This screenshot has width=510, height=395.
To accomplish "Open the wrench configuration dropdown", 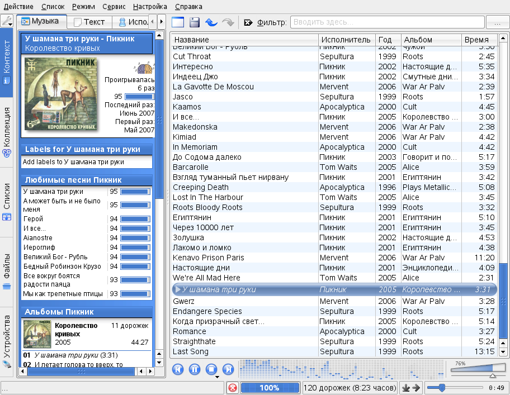I will coord(7,21).
